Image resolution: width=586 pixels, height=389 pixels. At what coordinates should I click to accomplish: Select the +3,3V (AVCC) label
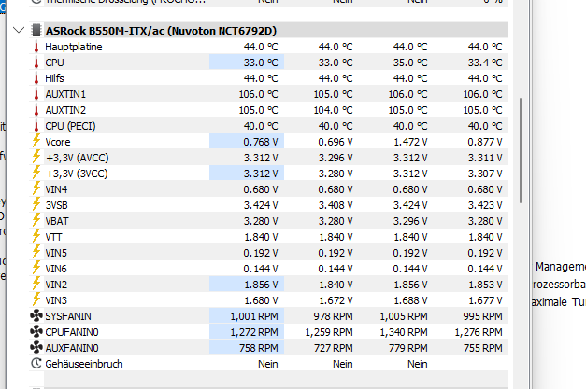[77, 158]
